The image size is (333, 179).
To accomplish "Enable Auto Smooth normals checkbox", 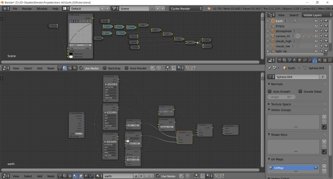I will 270,91.
